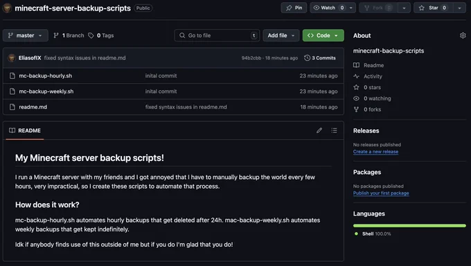Image resolution: width=471 pixels, height=266 pixels.
Task: Open the Star lists dropdown arrow
Action: [460, 8]
